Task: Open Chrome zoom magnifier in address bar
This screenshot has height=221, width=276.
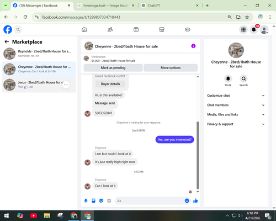Action: point(230,17)
